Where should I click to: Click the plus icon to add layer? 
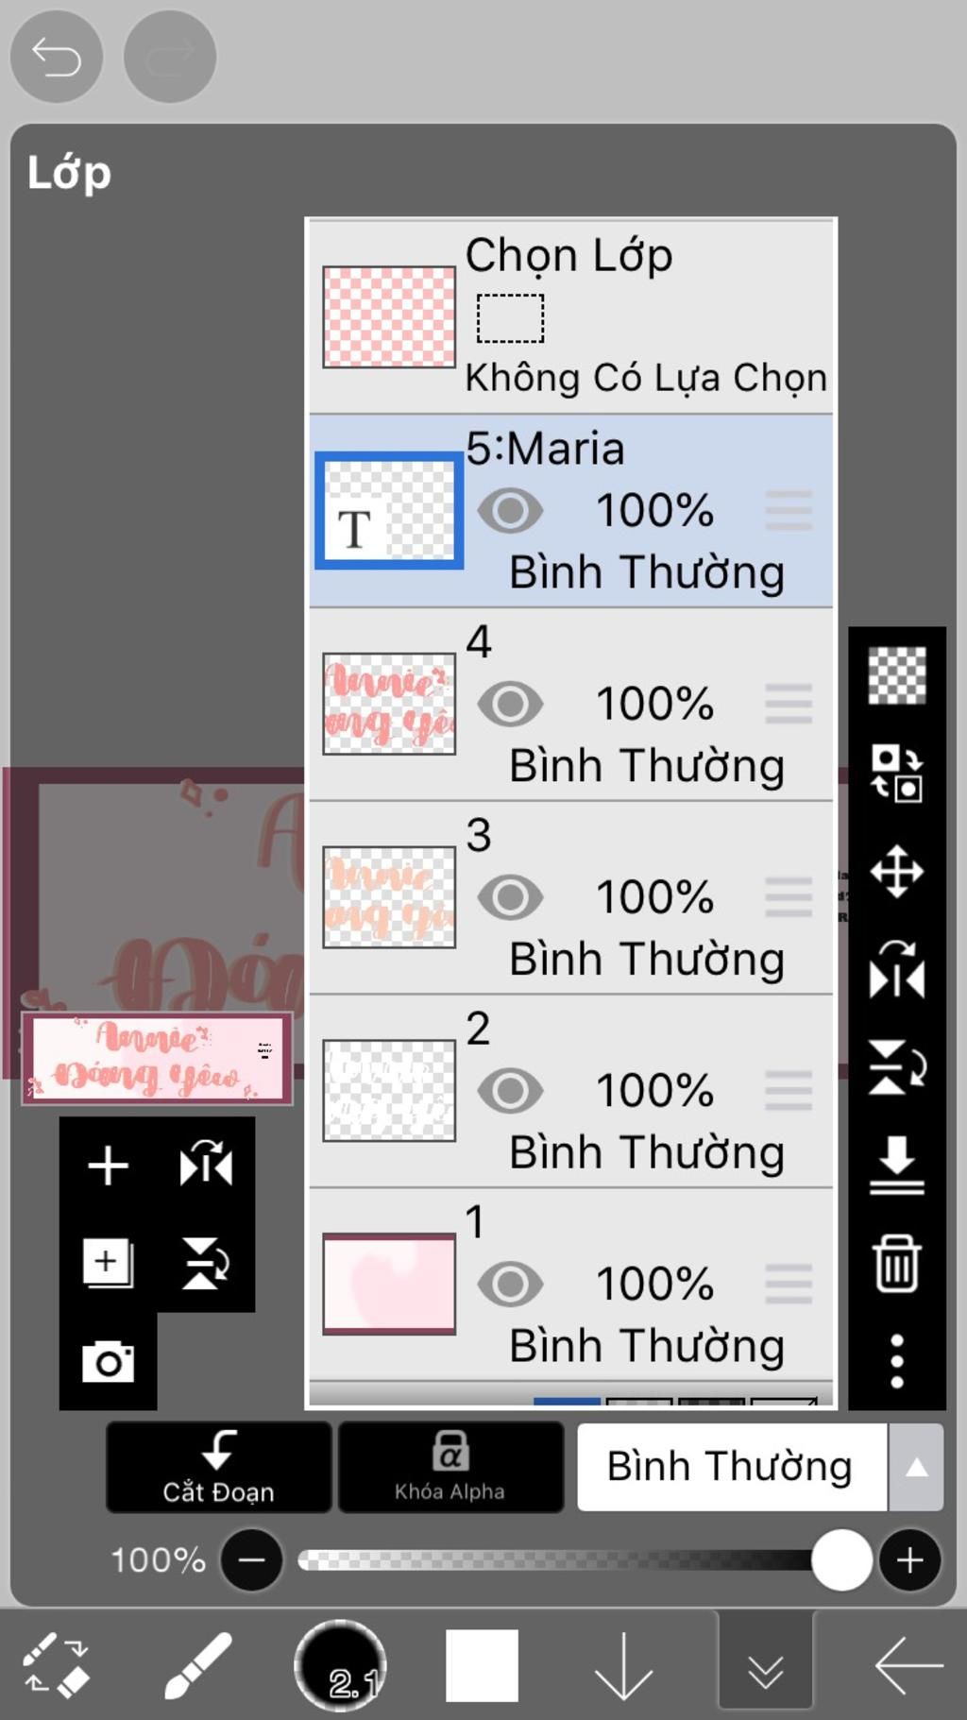coord(108,1166)
